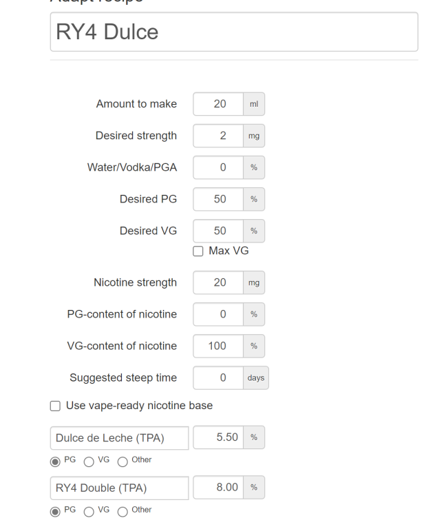This screenshot has width=437, height=529.
Task: Click the RY4 Double (TPA) flavor name field
Action: [119, 488]
